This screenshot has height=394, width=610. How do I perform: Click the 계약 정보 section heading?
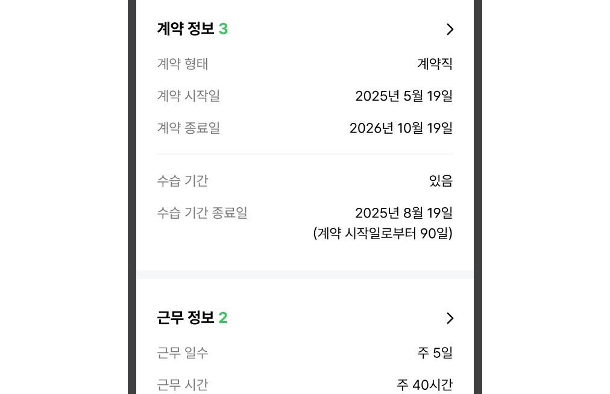tap(185, 29)
